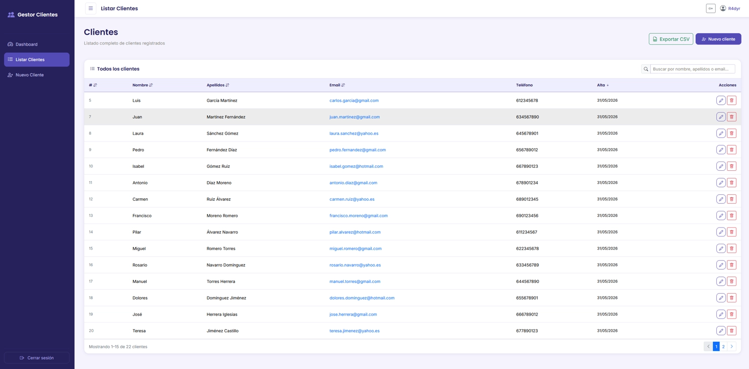Delete client Carmen Ruiz Álvarez

pyautogui.click(x=732, y=199)
